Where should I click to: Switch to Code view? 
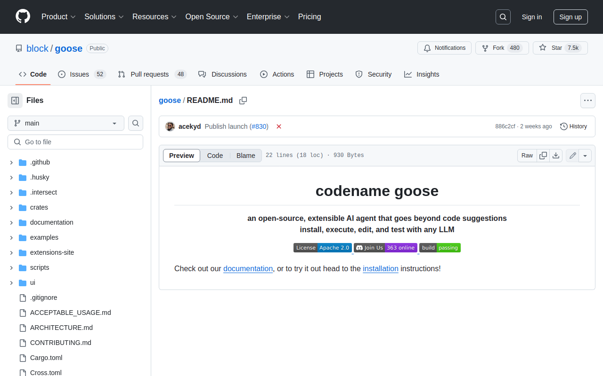pyautogui.click(x=215, y=156)
